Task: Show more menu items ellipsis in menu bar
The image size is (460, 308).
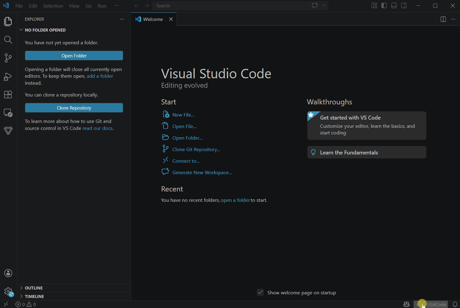Action: pyautogui.click(x=117, y=6)
